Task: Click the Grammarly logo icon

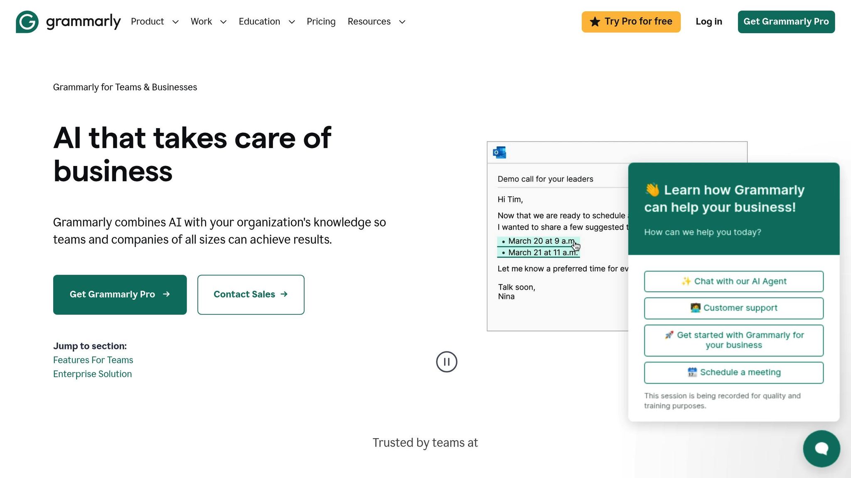Action: pos(27,22)
